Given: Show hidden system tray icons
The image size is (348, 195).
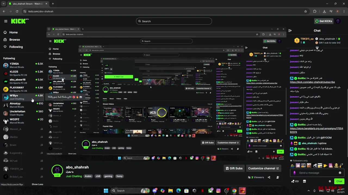Looking at the screenshot, I should click(308, 191).
